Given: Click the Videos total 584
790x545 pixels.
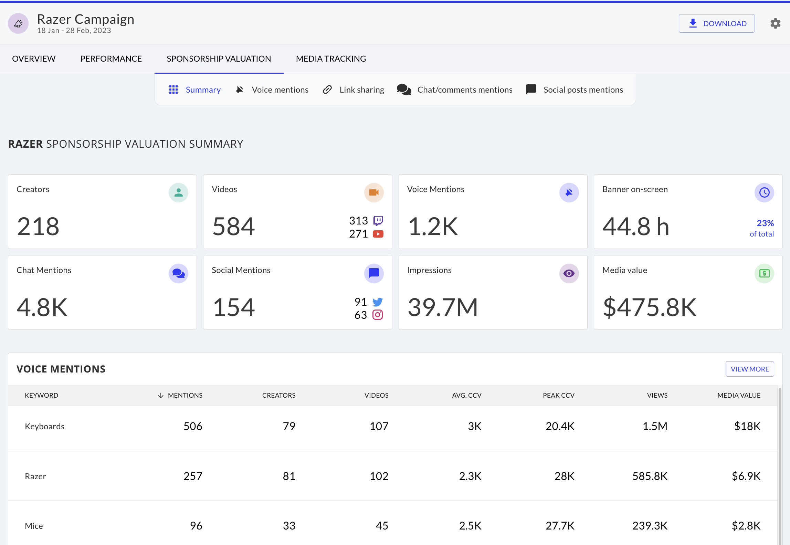Looking at the screenshot, I should tap(234, 227).
